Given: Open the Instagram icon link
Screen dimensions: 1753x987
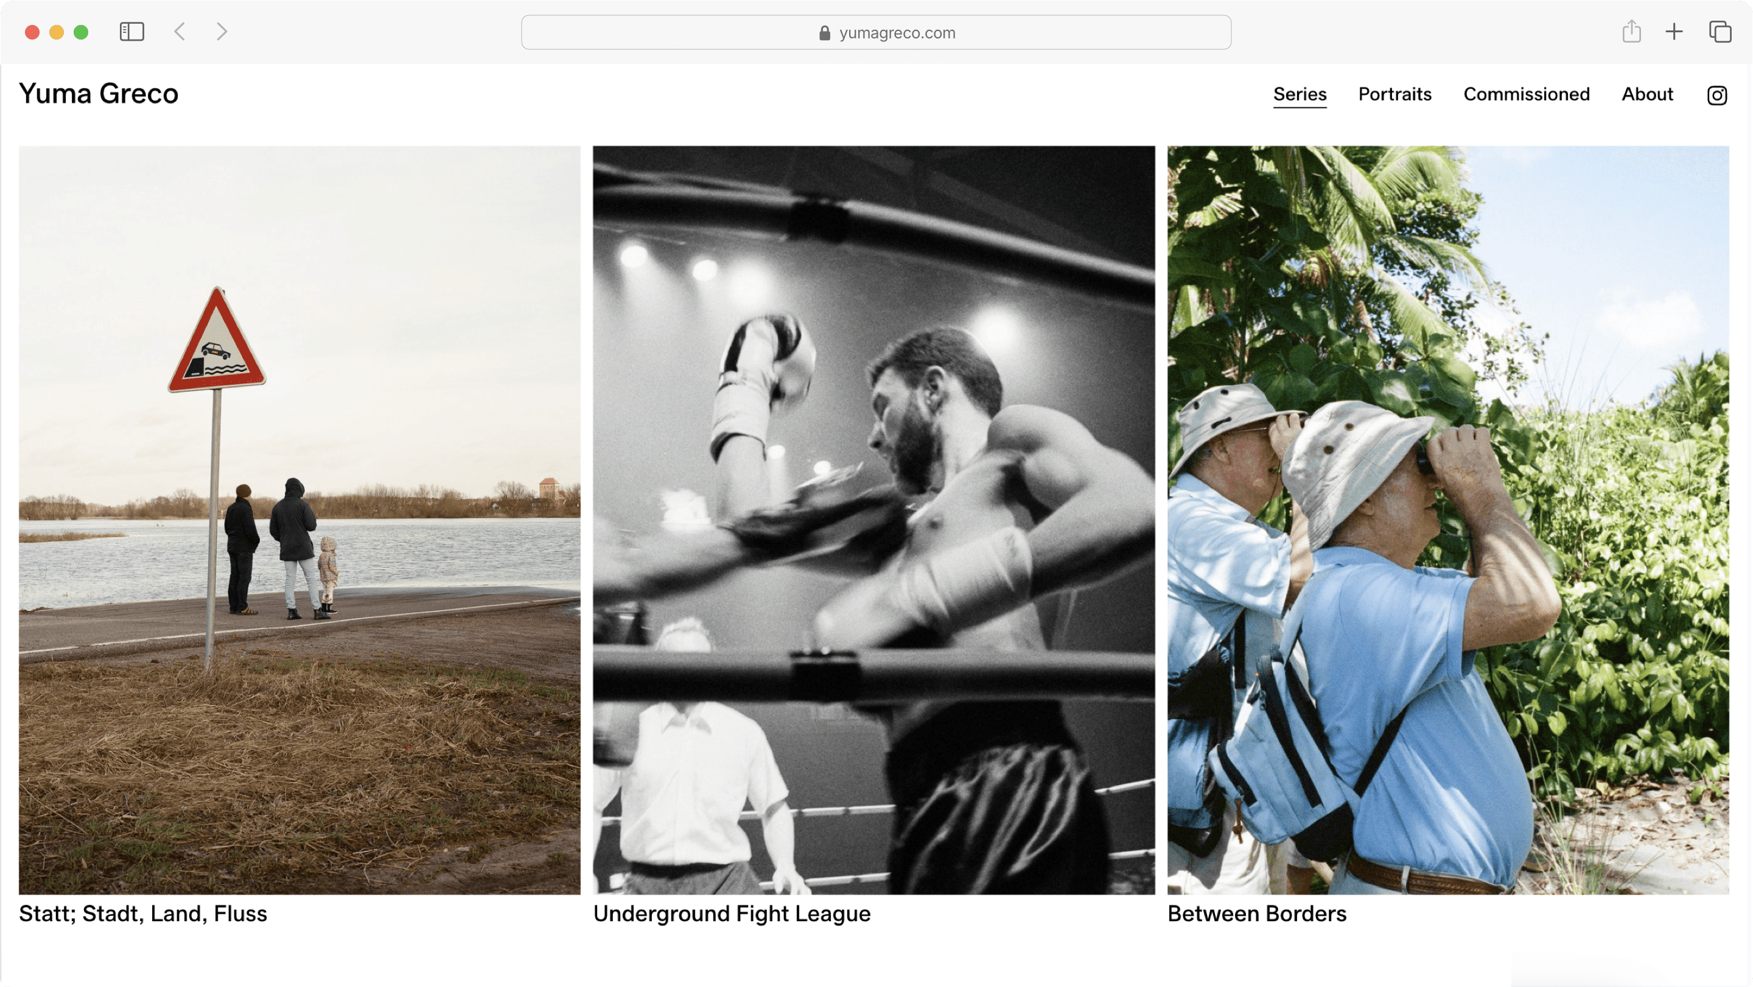Looking at the screenshot, I should tap(1716, 95).
